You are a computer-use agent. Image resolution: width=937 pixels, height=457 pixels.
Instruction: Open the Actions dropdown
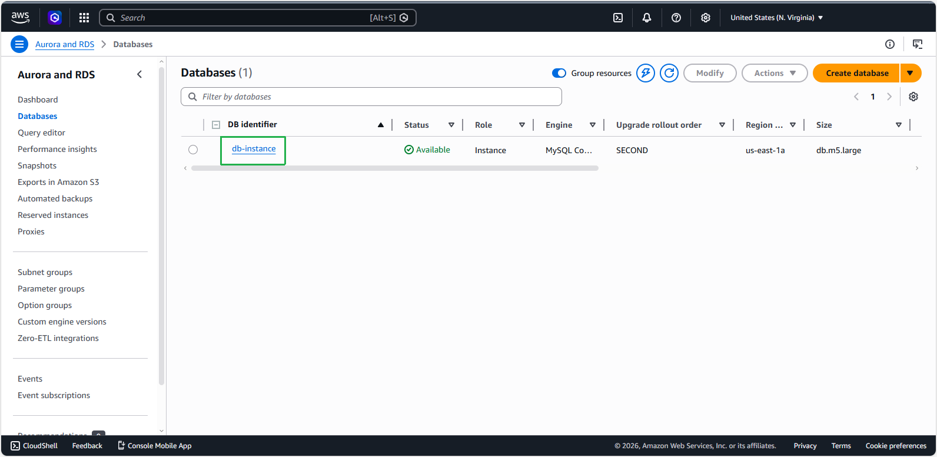(x=775, y=73)
